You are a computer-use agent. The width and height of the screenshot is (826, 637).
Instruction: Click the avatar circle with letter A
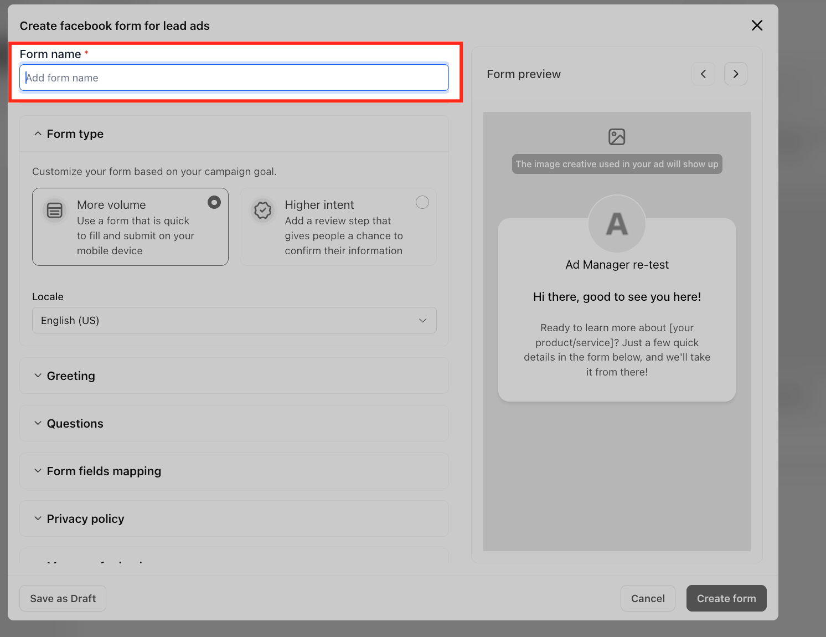click(x=617, y=224)
